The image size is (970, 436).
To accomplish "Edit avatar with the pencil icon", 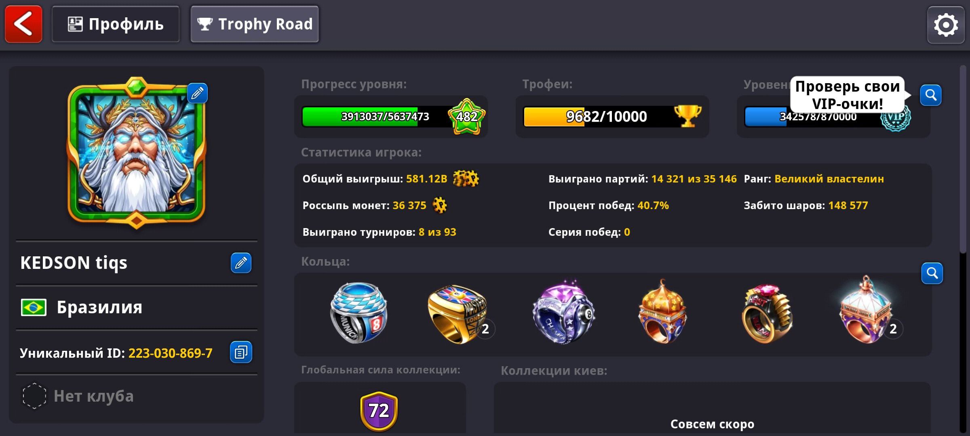I will 197,93.
